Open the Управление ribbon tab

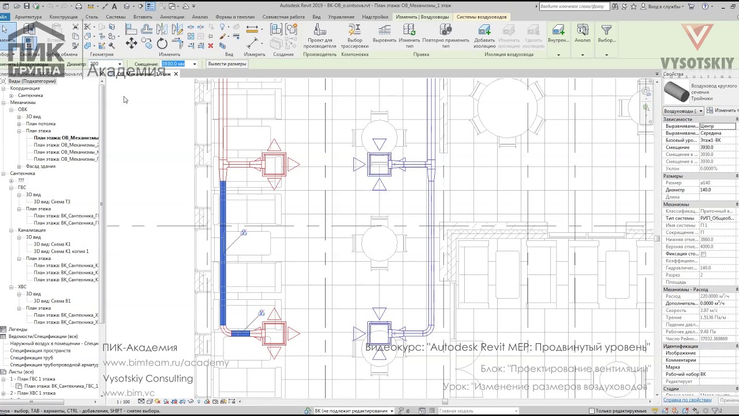point(341,17)
